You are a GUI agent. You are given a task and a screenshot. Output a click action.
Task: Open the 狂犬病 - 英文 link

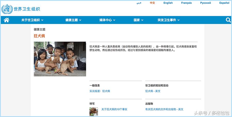(153, 91)
